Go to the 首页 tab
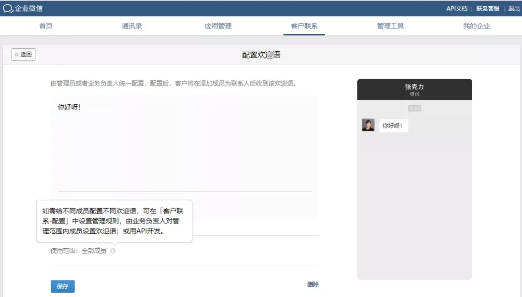This screenshot has height=297, width=522. pyautogui.click(x=45, y=27)
